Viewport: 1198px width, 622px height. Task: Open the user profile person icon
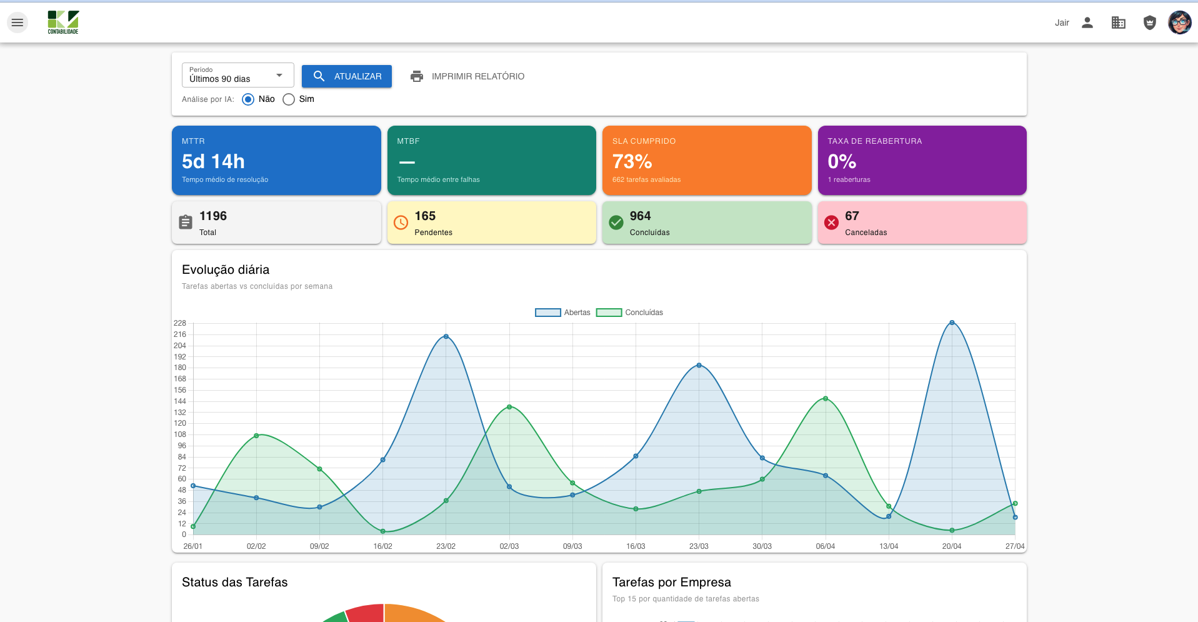pos(1087,23)
